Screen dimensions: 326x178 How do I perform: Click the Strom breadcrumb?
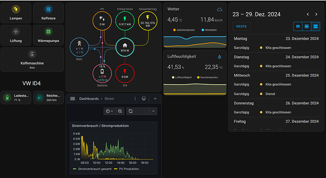(109, 98)
